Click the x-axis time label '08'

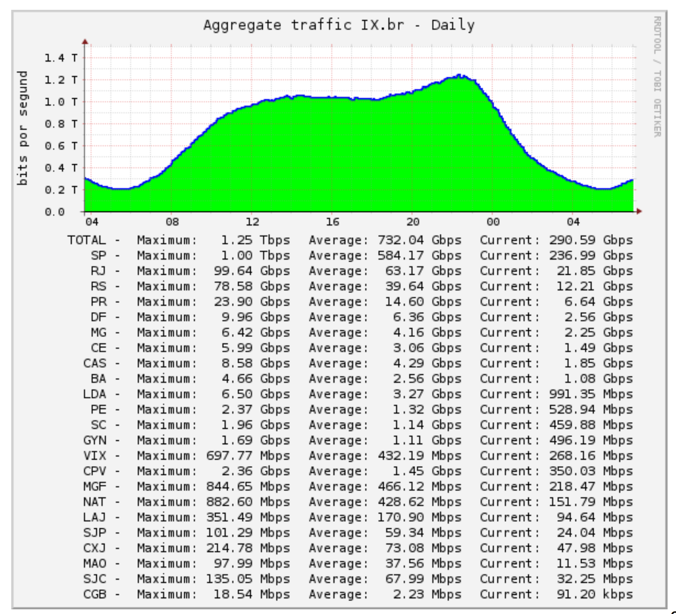click(172, 222)
